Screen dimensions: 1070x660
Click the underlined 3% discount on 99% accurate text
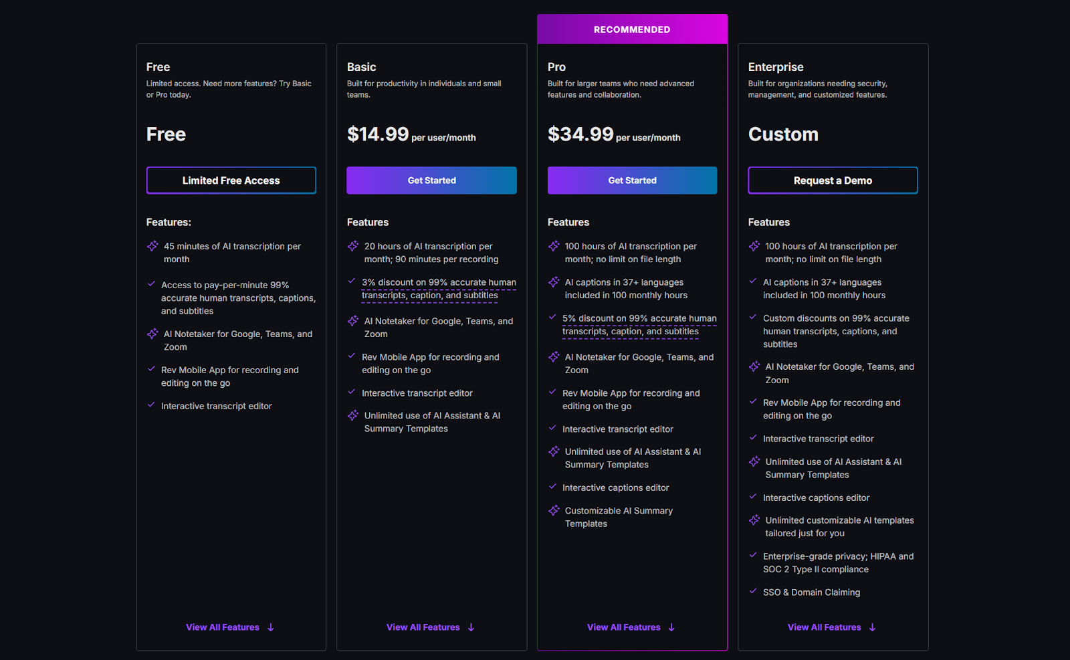tap(439, 289)
